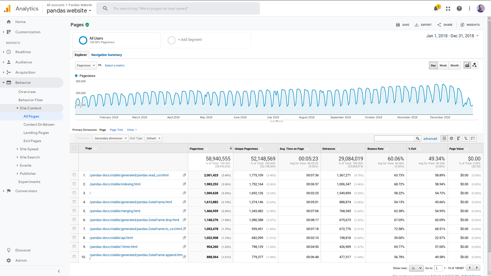Open Landing Pages report

click(36, 133)
